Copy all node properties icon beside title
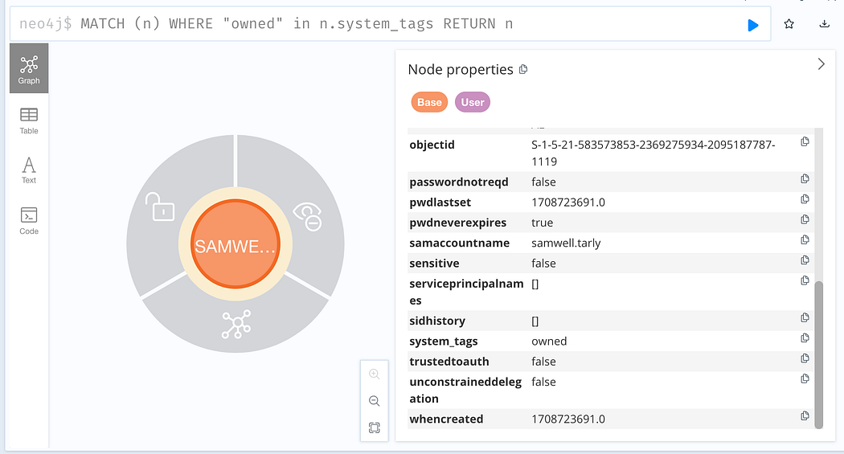 523,69
